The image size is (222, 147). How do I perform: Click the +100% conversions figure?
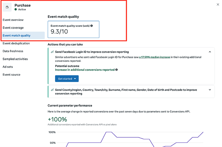pyautogui.click(x=57, y=119)
